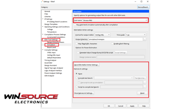Browse for output directory with ellipsis button
Image resolution: width=191 pixels, height=109 pixels.
(145, 40)
